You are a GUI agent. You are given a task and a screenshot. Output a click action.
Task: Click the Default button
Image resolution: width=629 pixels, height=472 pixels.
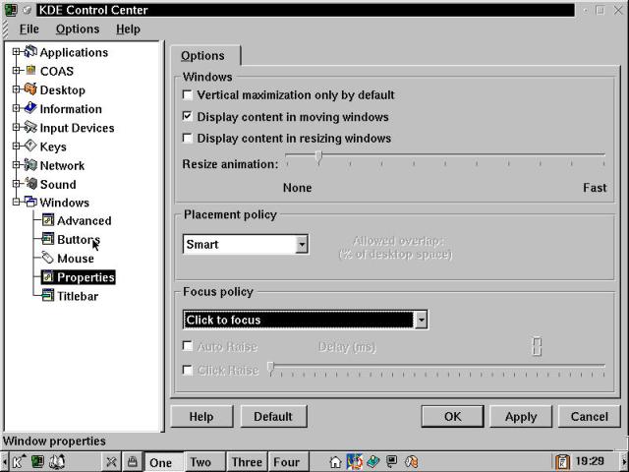point(272,416)
